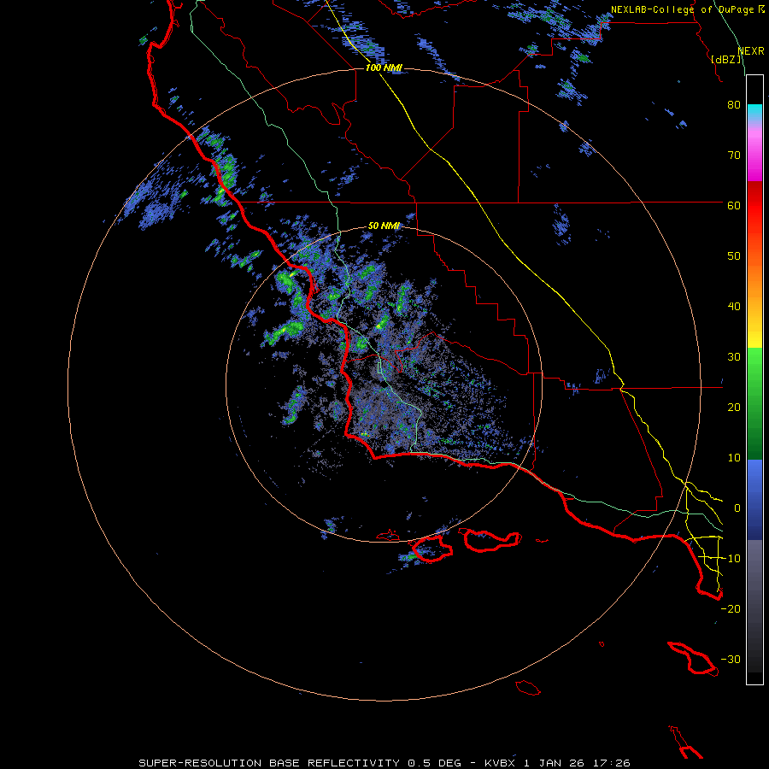Viewport: 769px width, 769px height.
Task: Click the -20 value on the dBZ scale
Action: point(731,609)
